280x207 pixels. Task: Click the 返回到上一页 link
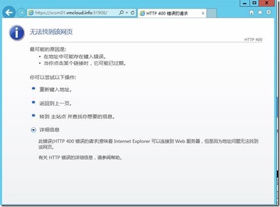[x=55, y=103]
